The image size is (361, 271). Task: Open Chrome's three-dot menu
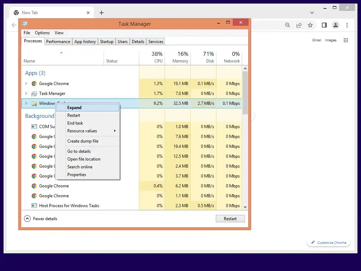click(x=347, y=25)
